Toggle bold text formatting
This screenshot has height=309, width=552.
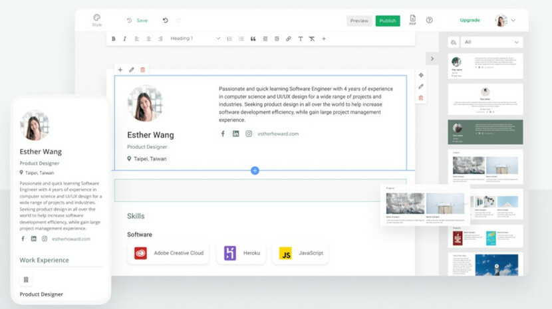click(114, 39)
